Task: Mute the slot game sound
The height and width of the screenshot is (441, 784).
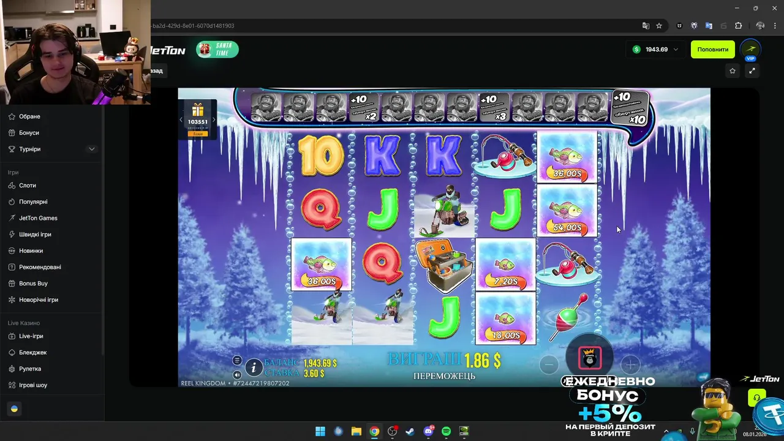Action: point(237,374)
